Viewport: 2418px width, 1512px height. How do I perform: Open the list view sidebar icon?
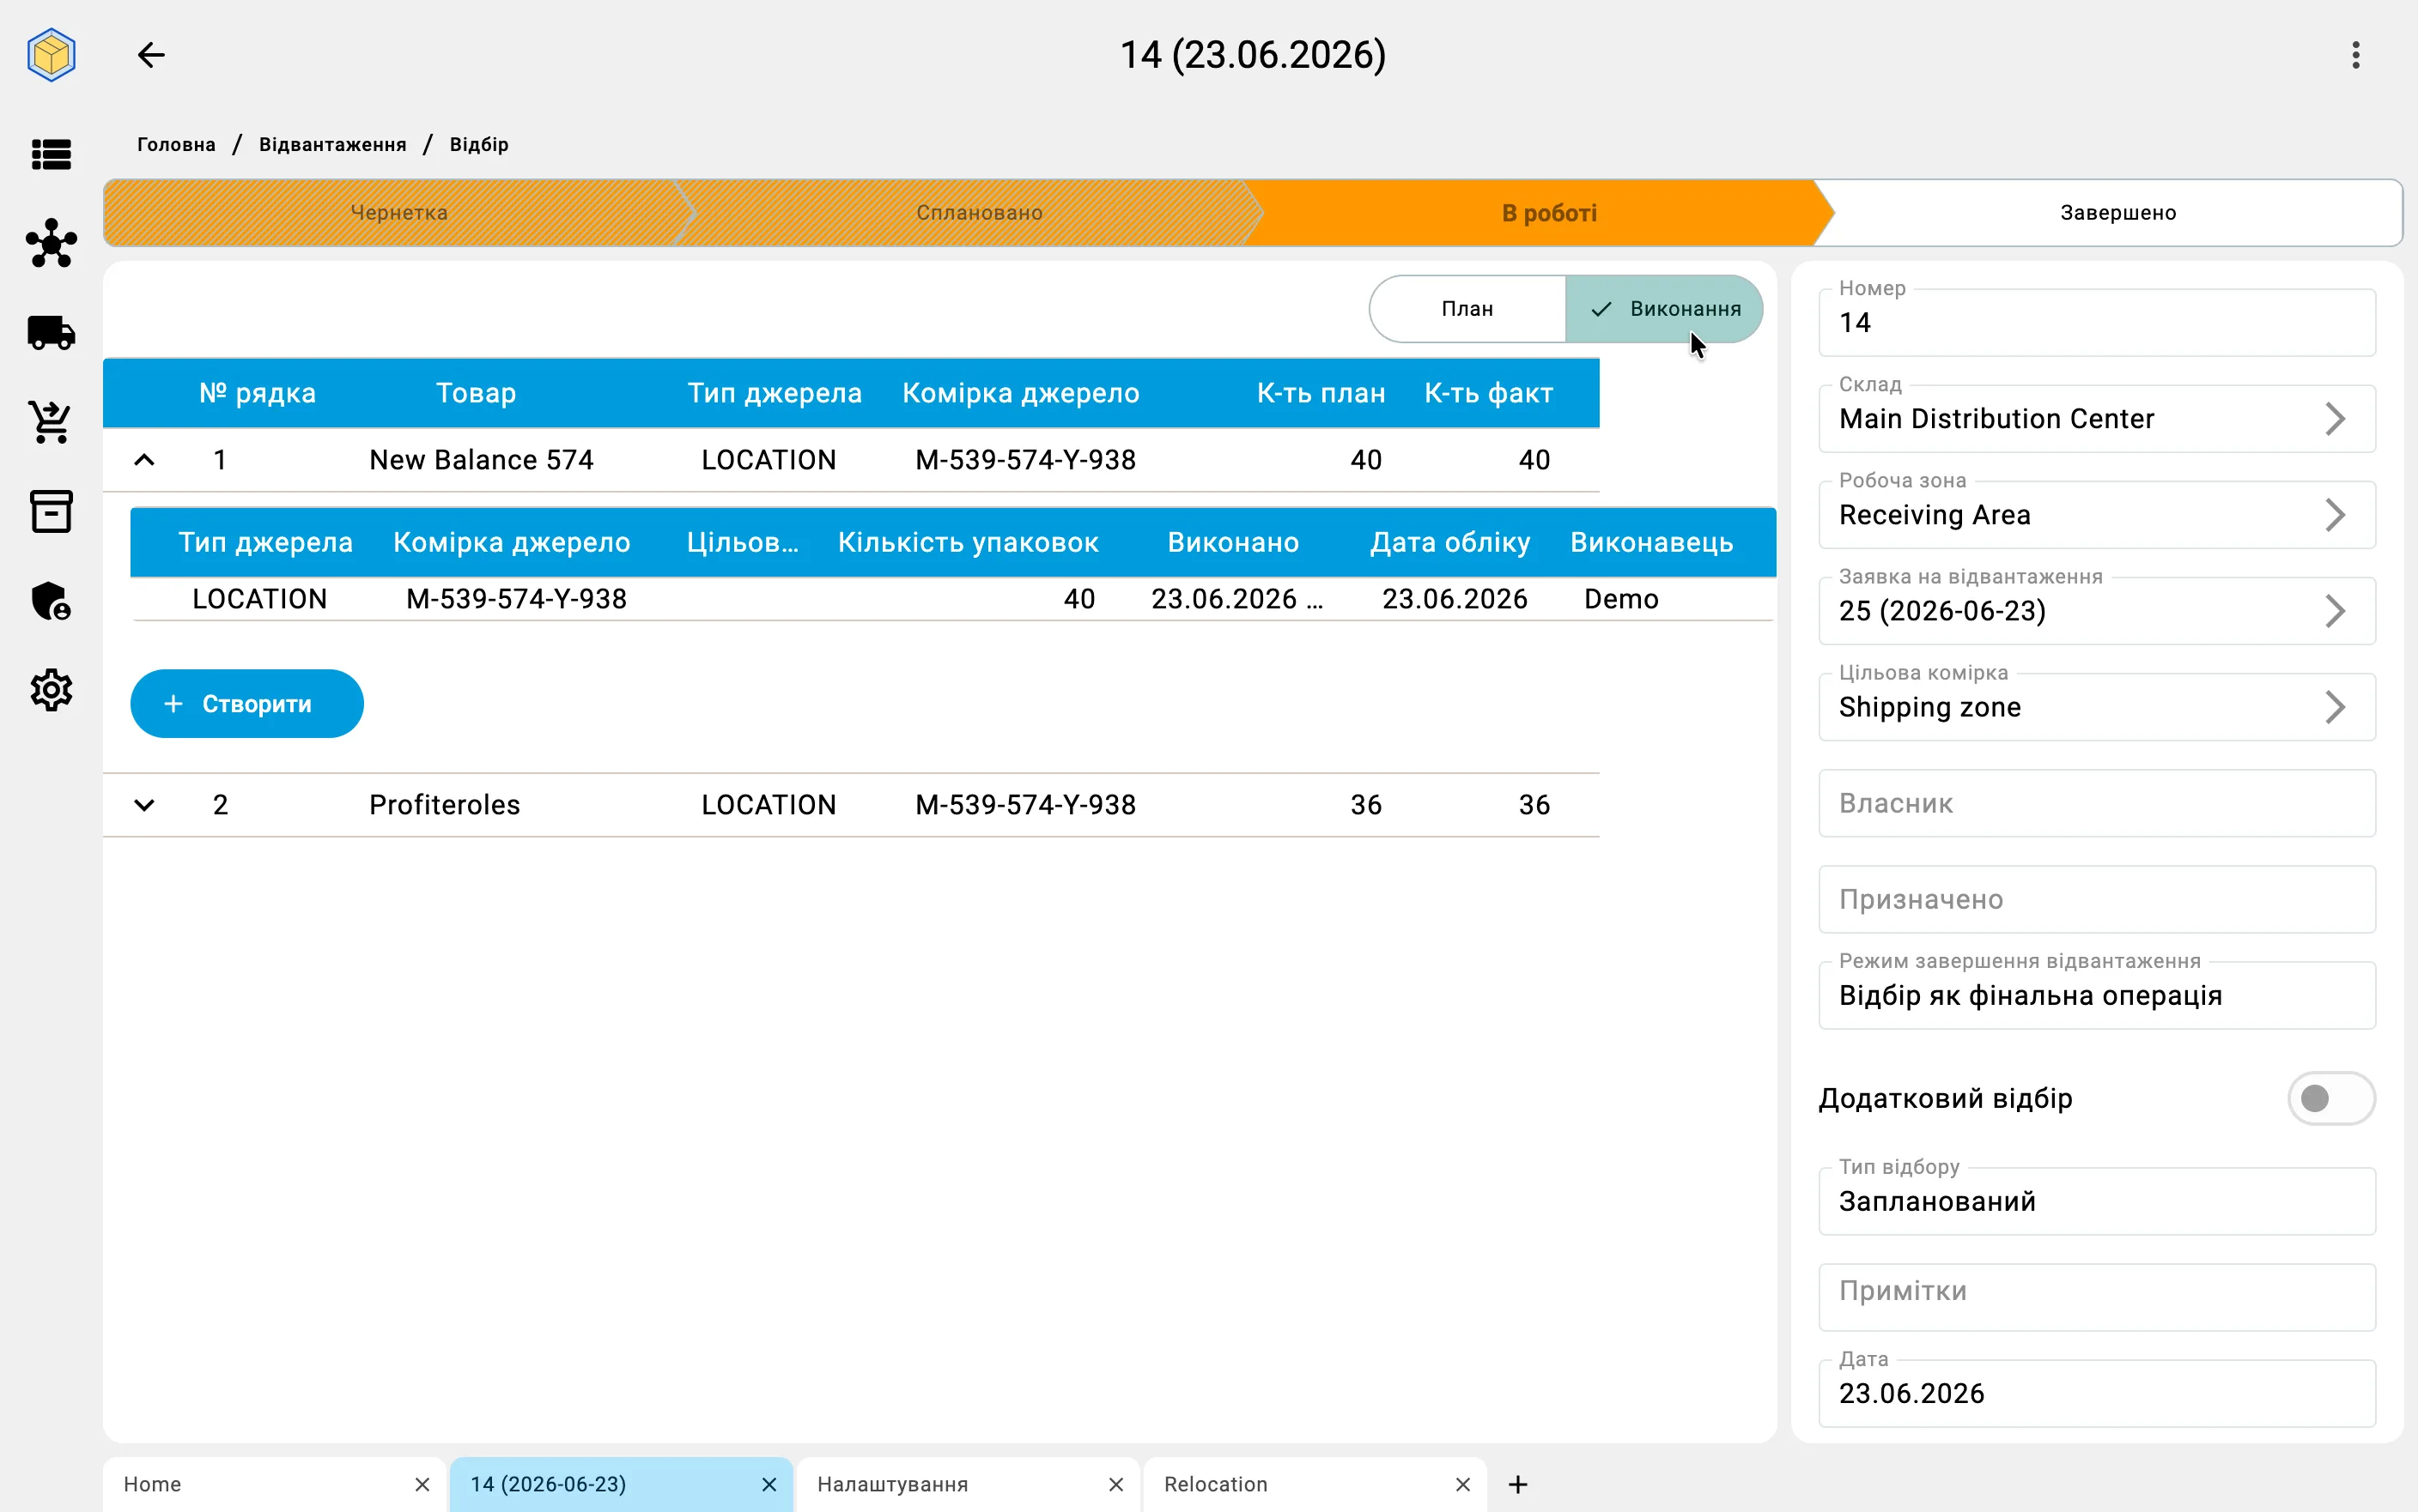pyautogui.click(x=51, y=154)
